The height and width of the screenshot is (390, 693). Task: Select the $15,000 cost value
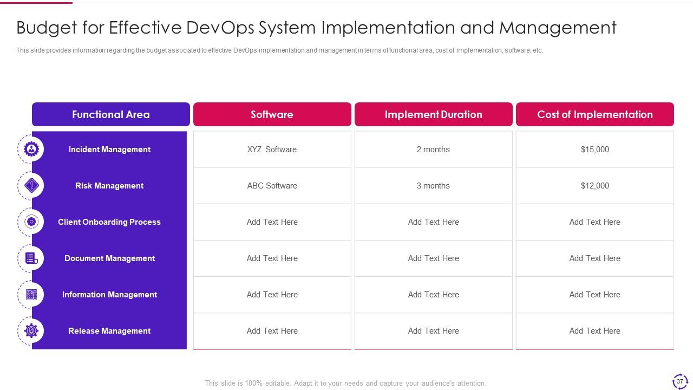594,149
